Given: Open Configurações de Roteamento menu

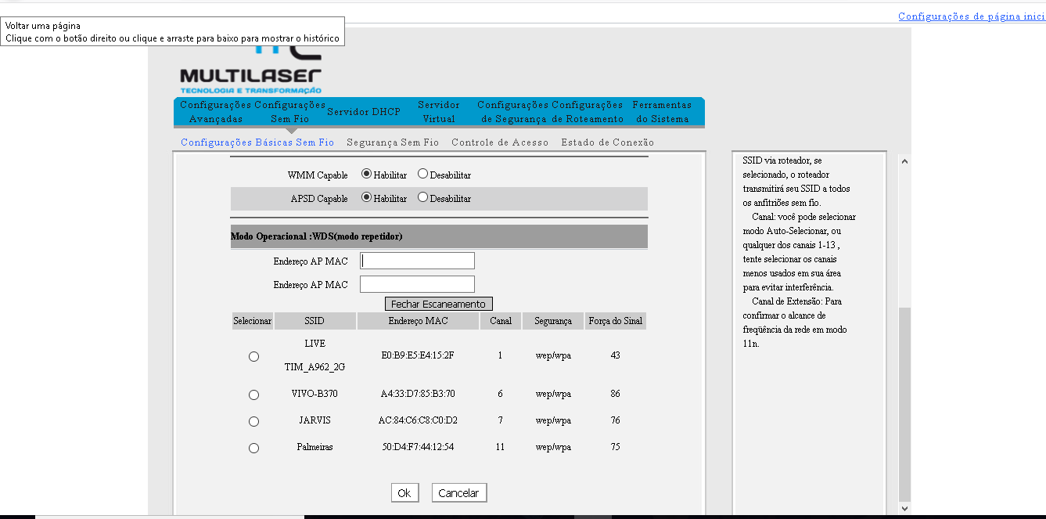Looking at the screenshot, I should coord(588,112).
